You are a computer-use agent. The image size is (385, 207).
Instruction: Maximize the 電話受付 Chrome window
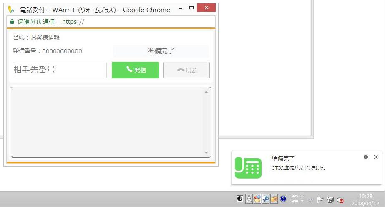pos(191,8)
